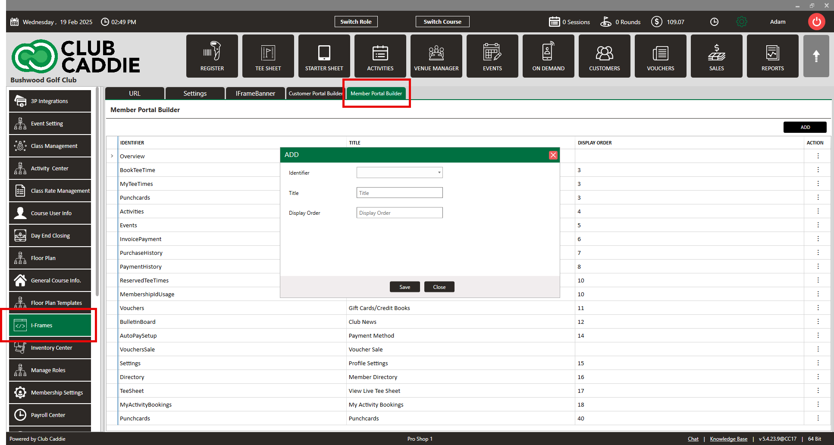Open the Identifier dropdown in ADD dialog
This screenshot has width=834, height=445.
[x=400, y=172]
